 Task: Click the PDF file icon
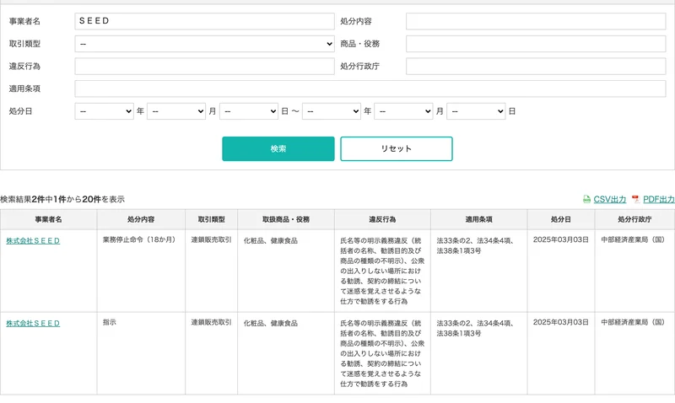[636, 199]
